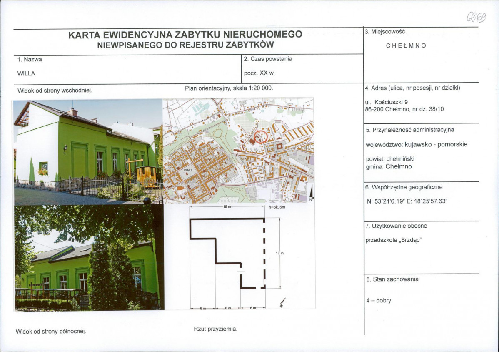Screen dimensions: 499x352
Task: Click the name value 'WILLA'
Action: (x=26, y=73)
